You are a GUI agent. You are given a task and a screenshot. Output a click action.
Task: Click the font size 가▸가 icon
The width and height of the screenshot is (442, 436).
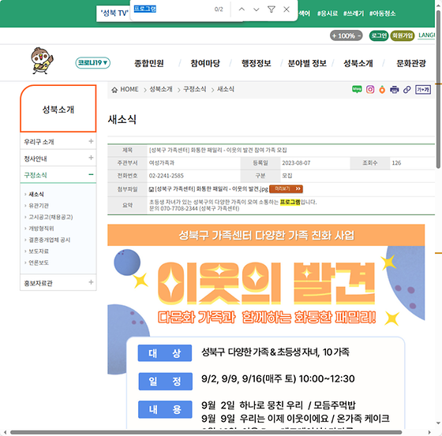[x=423, y=90]
